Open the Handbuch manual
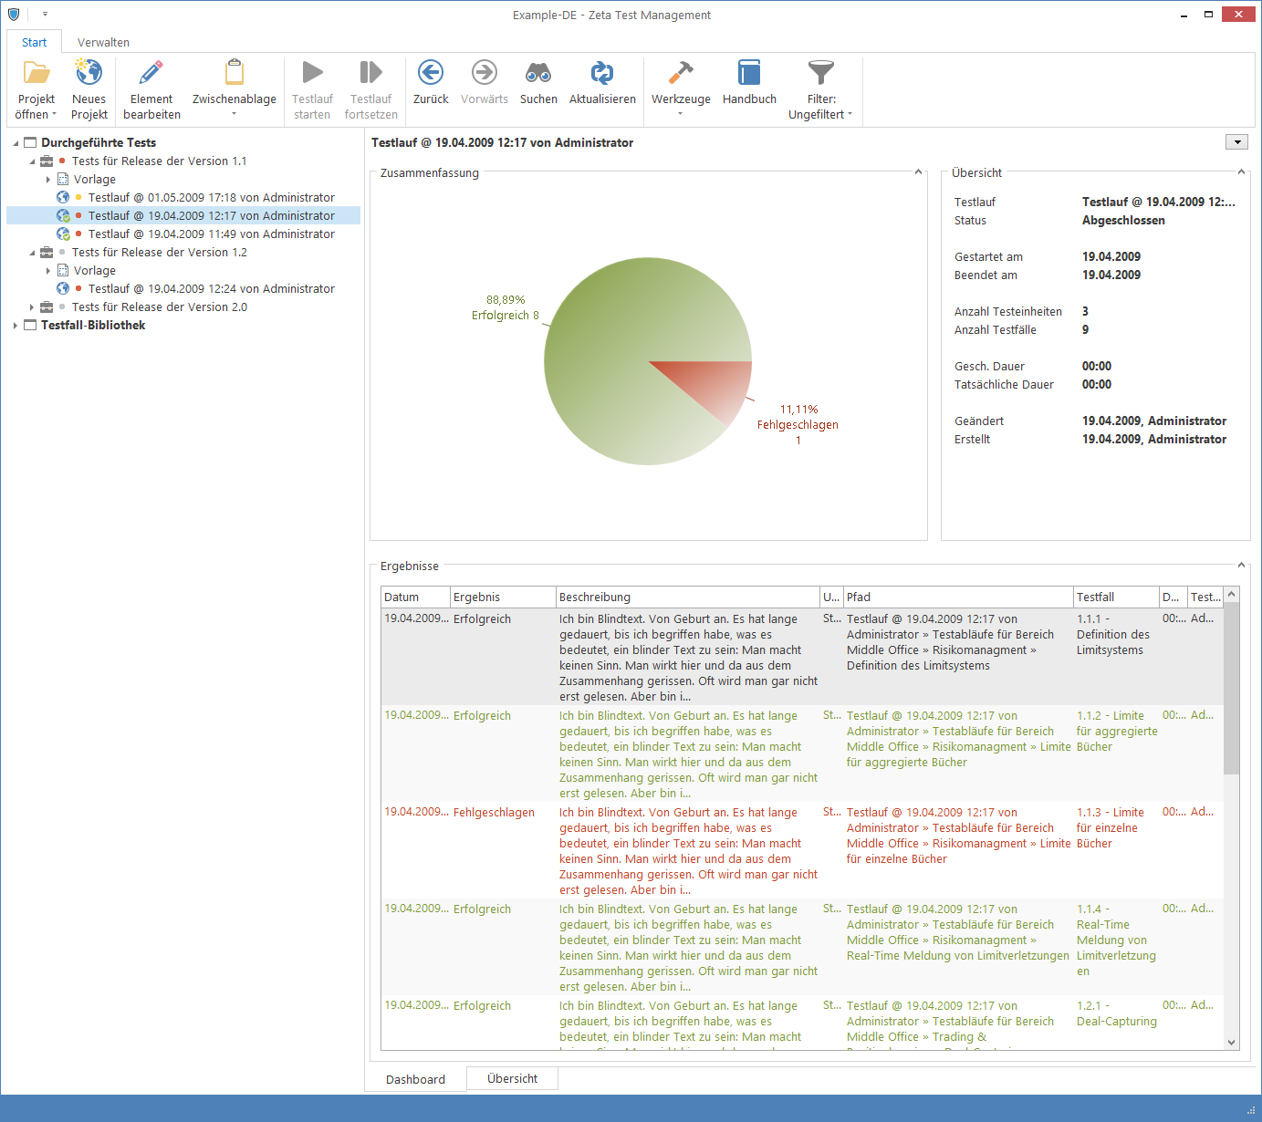This screenshot has height=1122, width=1262. pos(749,73)
